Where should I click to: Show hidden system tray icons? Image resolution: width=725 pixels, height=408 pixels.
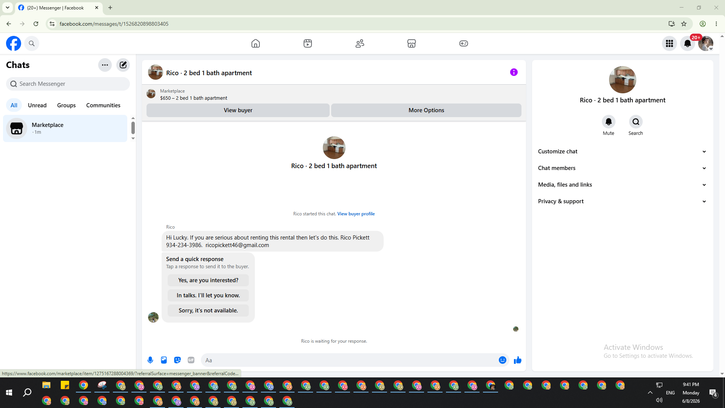(650, 393)
